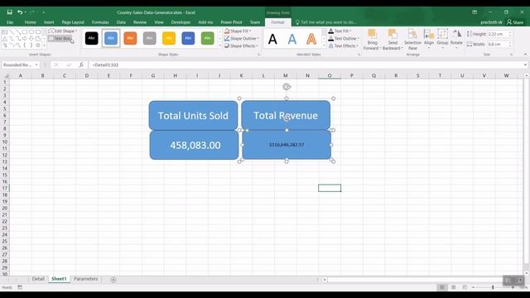530x298 pixels.
Task: Switch to the Parameters sheet tab
Action: pos(85,279)
